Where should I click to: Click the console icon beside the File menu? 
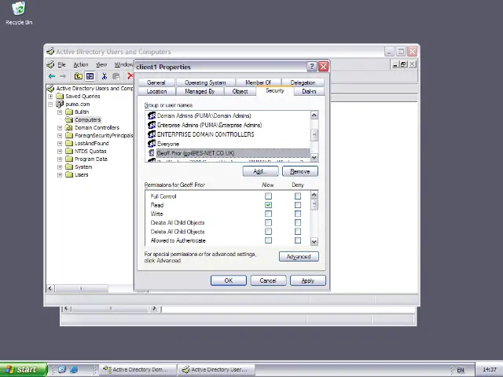click(x=50, y=64)
